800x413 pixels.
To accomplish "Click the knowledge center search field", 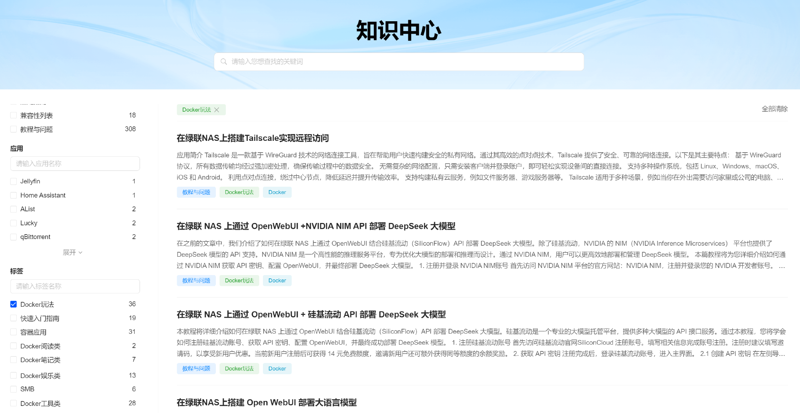I will 399,62.
